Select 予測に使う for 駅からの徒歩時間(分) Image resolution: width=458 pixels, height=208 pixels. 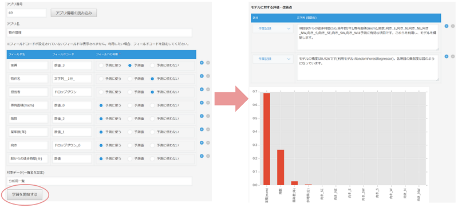(101, 159)
